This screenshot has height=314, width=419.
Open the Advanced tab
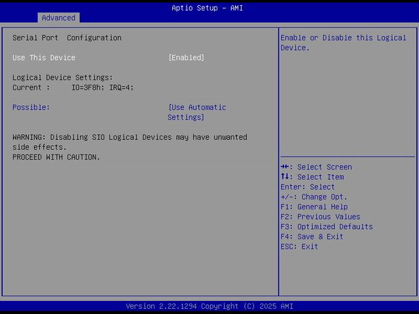coord(58,18)
